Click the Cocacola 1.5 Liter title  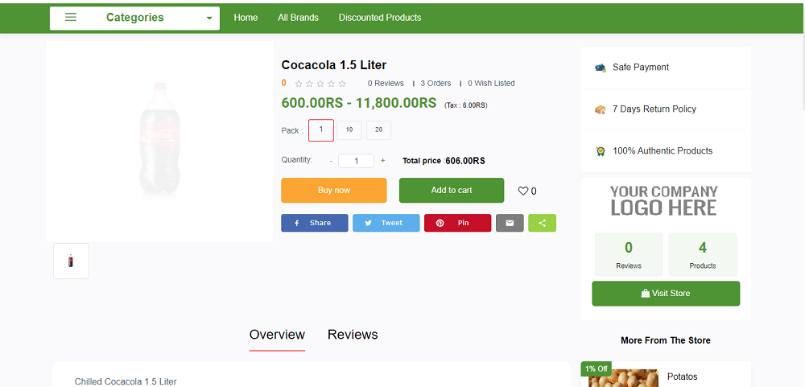coord(334,65)
